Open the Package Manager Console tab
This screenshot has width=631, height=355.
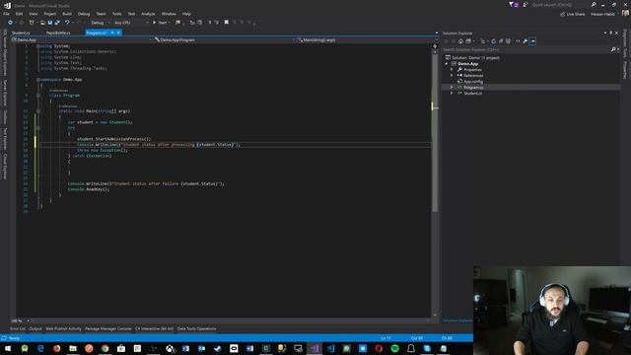(107, 328)
